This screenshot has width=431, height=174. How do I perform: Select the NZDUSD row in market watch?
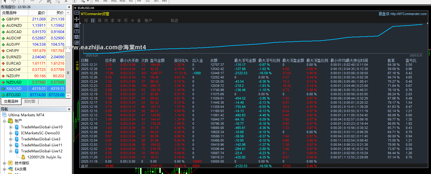[x=33, y=82]
